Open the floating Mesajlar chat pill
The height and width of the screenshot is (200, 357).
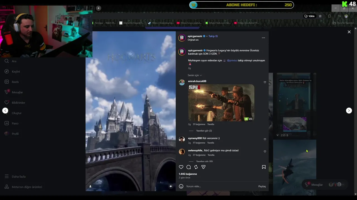coord(324,185)
